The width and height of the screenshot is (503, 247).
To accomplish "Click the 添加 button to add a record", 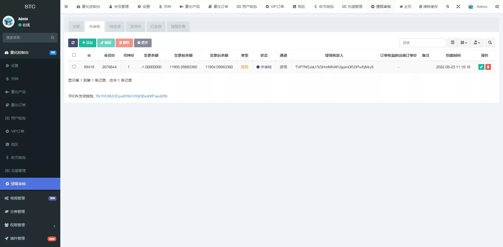I will pos(88,43).
